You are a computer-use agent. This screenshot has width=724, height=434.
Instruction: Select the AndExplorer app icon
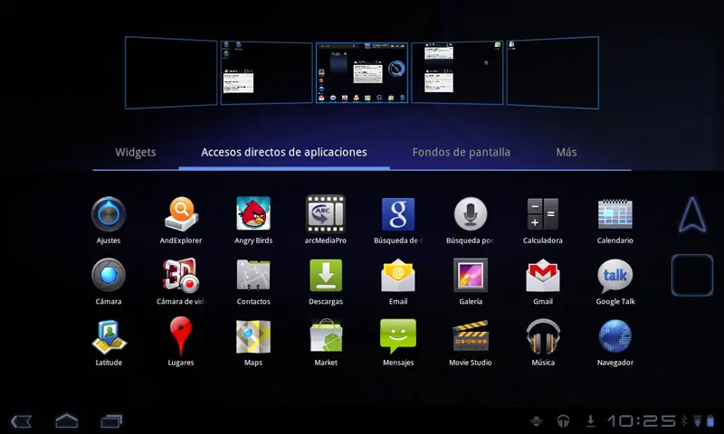tap(181, 214)
